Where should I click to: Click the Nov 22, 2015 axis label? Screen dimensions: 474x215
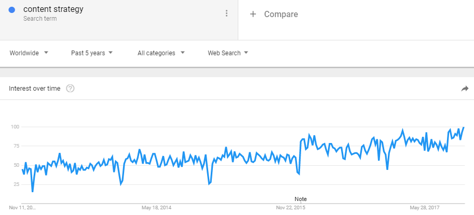tap(291, 208)
